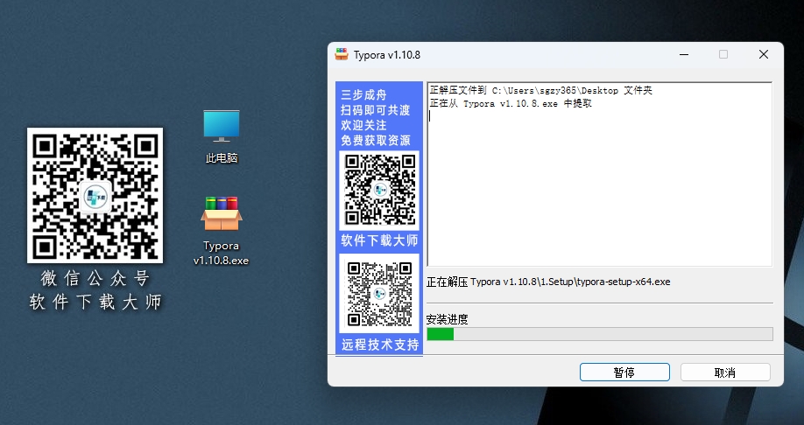Click the typora-setup-x64.exe extracting status text

click(x=548, y=282)
